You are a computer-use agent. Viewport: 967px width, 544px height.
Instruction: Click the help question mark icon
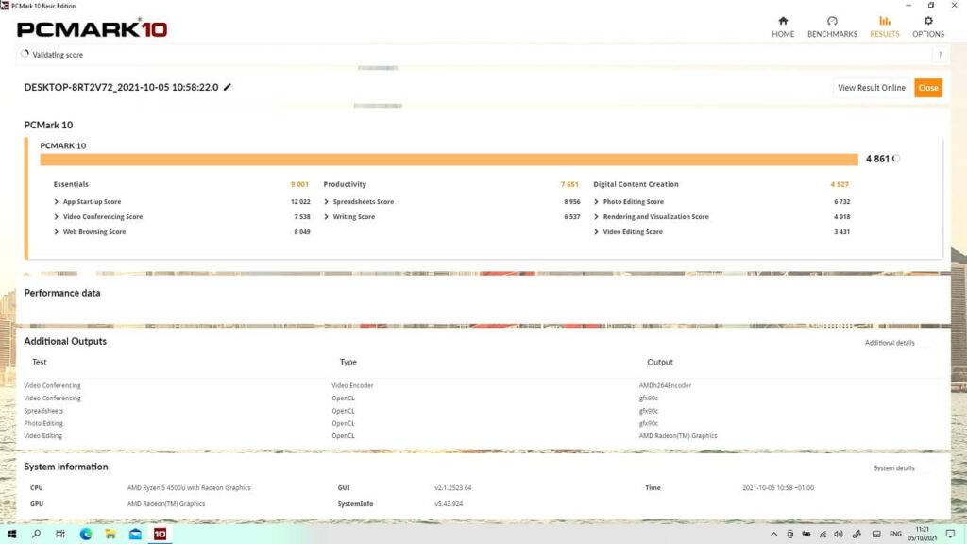940,54
